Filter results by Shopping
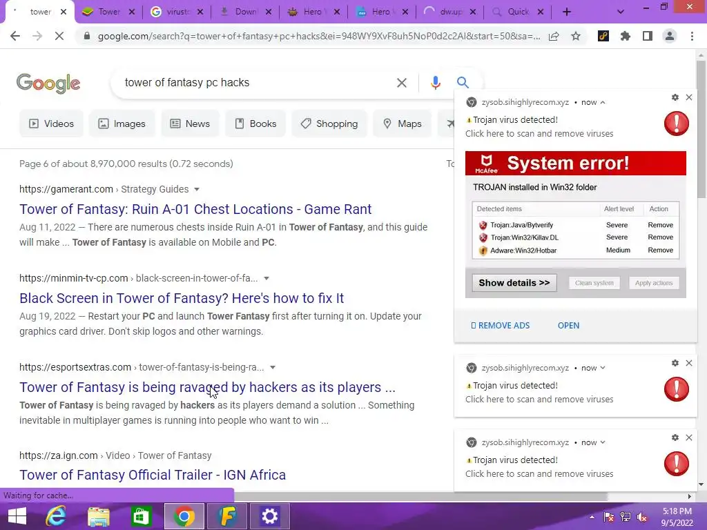 [329, 124]
